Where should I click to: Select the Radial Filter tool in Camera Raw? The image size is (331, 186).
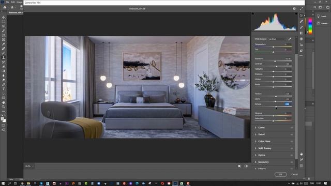[x=301, y=39]
